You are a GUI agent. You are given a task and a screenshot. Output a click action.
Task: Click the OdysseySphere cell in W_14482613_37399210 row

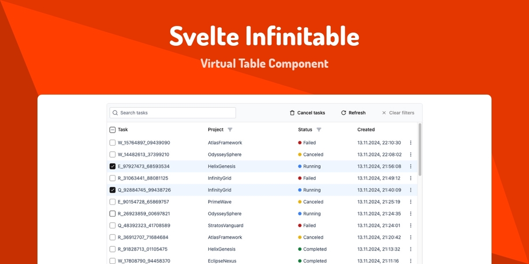[225, 154]
